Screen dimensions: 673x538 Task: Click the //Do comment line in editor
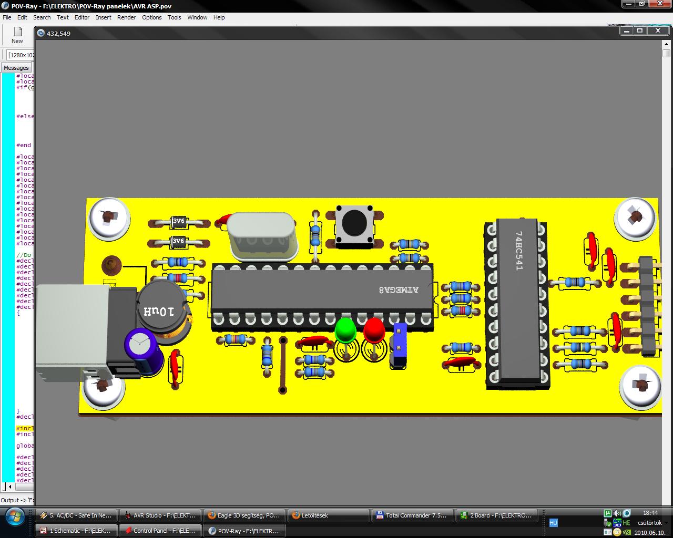[x=24, y=255]
